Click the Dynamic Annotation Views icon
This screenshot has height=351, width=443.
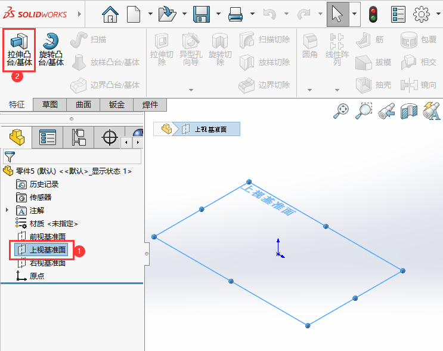point(432,111)
